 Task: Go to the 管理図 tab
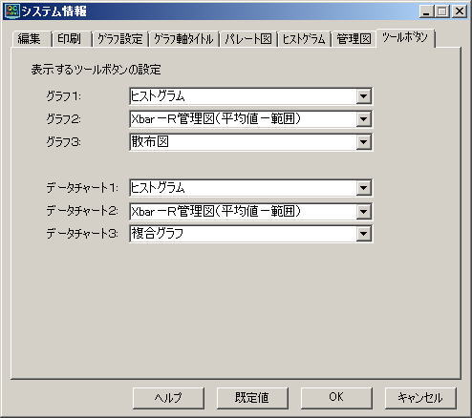tap(354, 39)
